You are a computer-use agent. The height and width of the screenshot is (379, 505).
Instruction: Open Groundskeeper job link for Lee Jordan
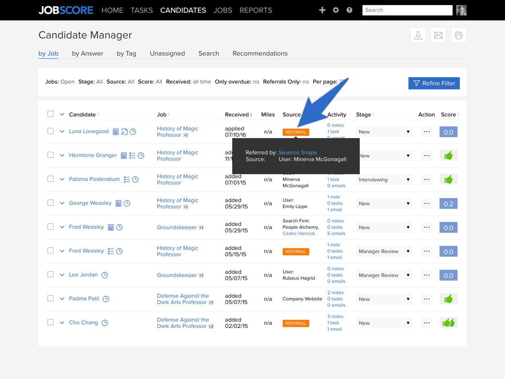[177, 275]
